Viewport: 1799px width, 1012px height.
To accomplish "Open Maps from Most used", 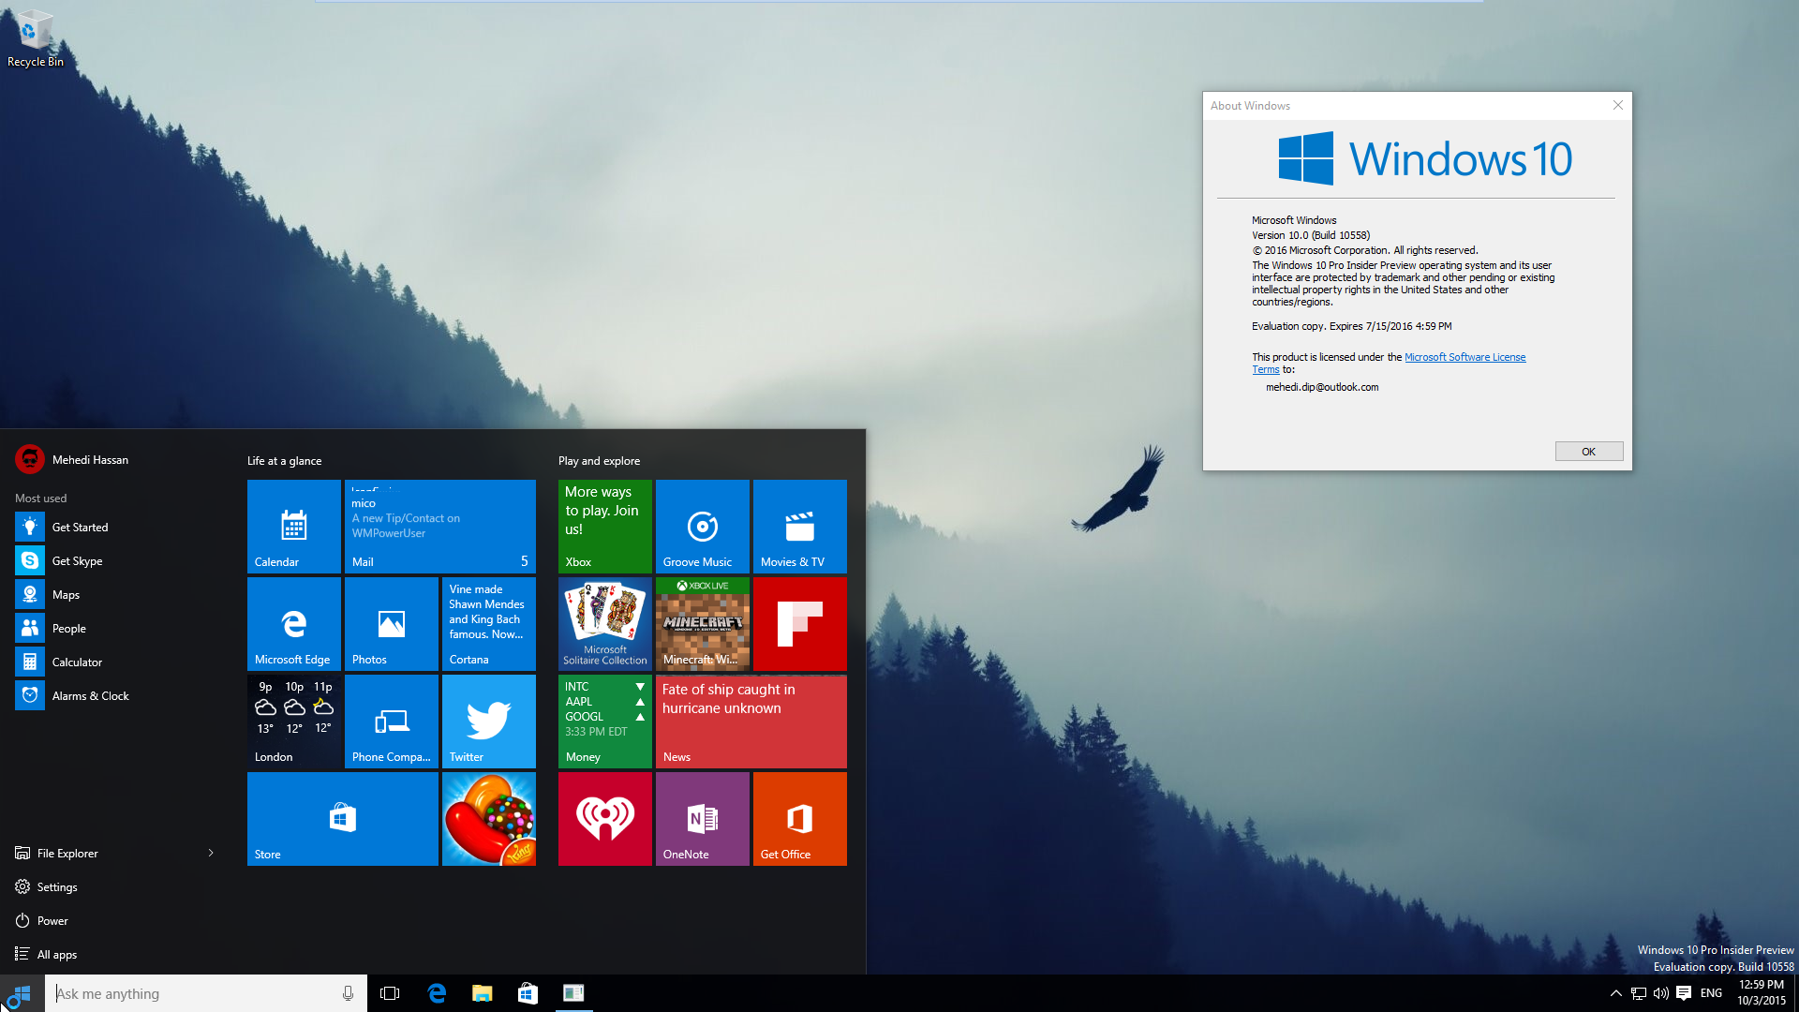I will click(116, 594).
